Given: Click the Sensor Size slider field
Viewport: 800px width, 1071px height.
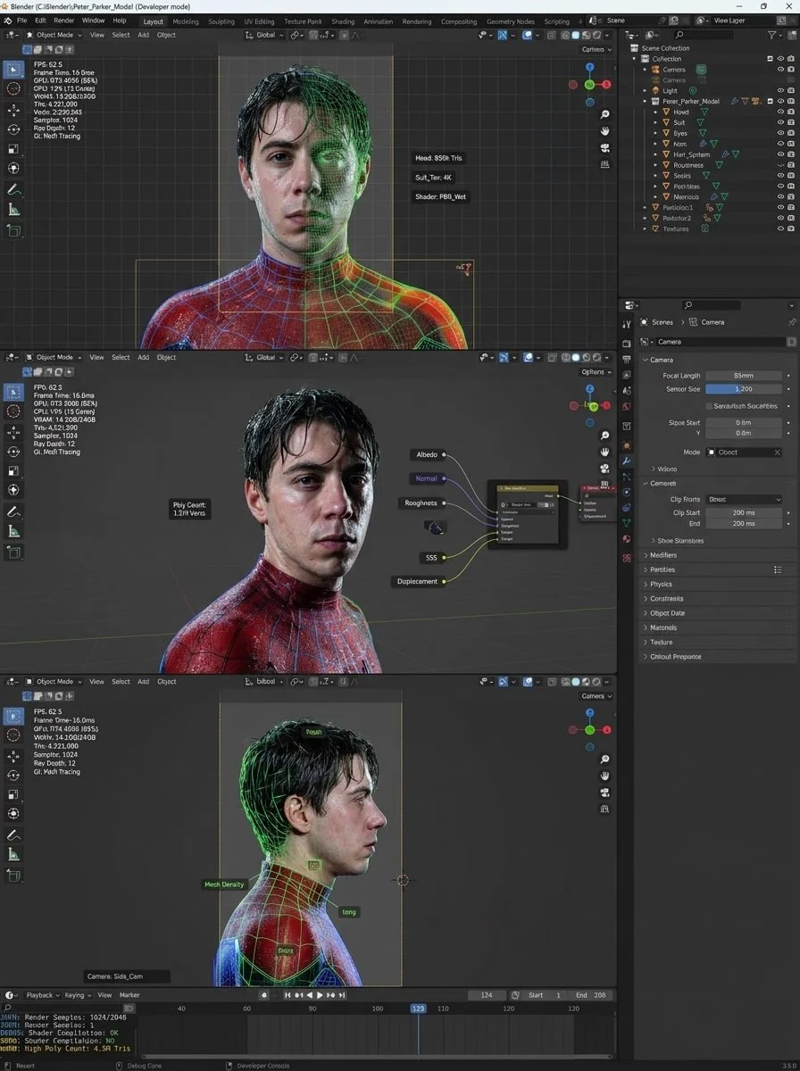Looking at the screenshot, I should click(x=743, y=389).
